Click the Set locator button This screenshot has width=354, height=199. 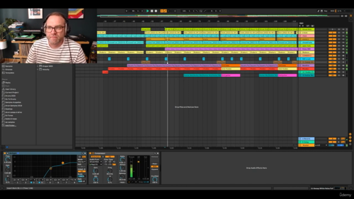click(301, 23)
